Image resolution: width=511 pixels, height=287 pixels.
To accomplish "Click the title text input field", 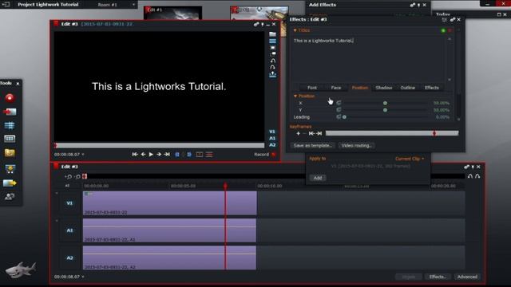I will tap(368, 59).
